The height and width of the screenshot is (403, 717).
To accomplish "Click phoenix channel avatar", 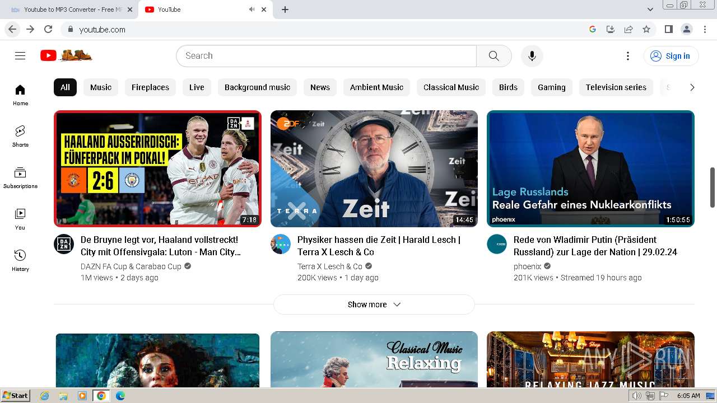I will [x=497, y=244].
